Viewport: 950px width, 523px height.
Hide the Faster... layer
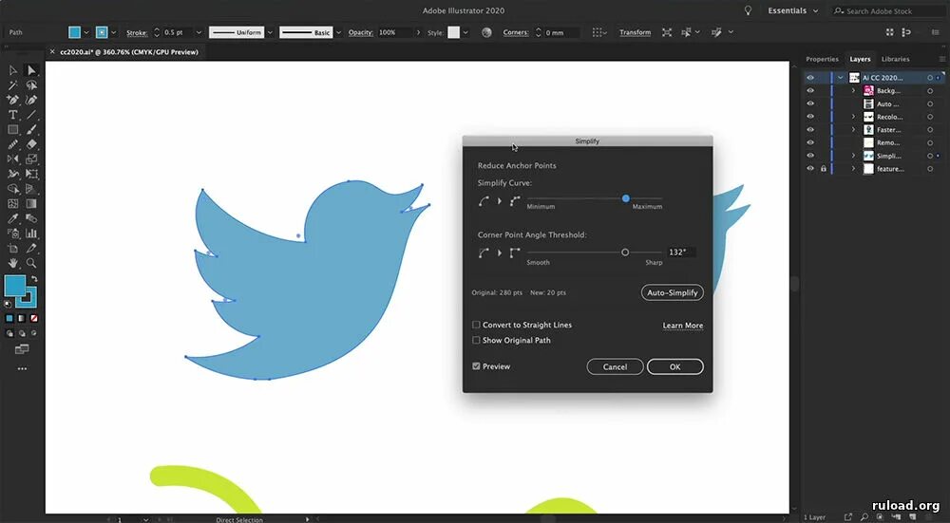810,129
